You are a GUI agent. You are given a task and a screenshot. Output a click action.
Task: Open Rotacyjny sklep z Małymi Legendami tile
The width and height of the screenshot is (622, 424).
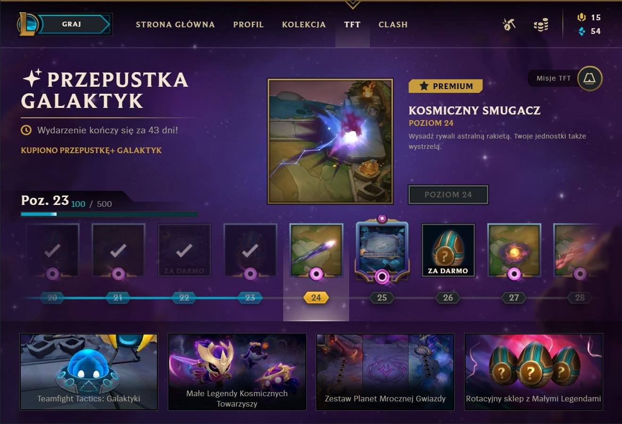tap(533, 372)
